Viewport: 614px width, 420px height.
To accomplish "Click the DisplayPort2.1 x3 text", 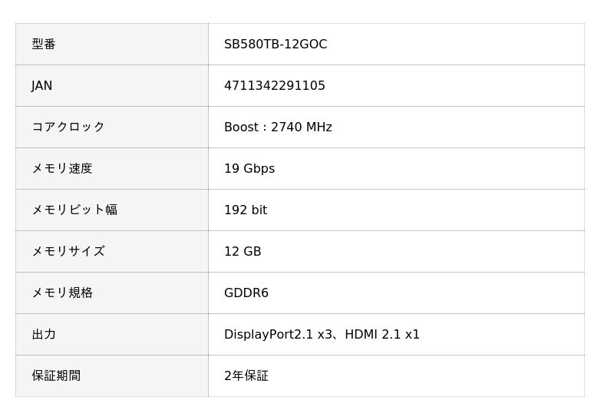I will [x=278, y=335].
